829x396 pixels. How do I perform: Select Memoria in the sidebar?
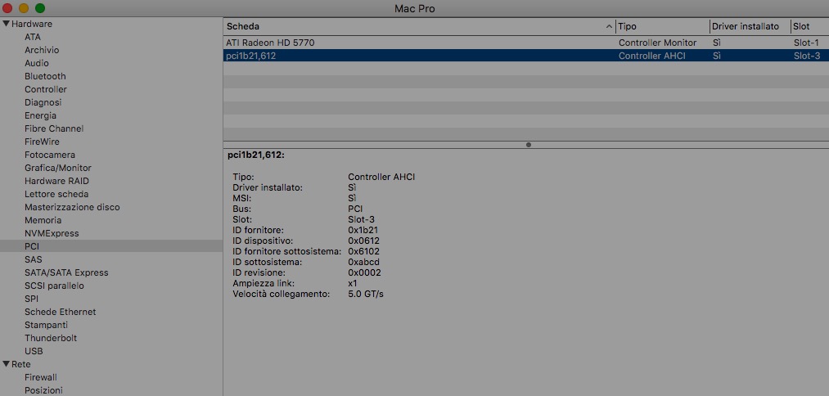(x=43, y=220)
